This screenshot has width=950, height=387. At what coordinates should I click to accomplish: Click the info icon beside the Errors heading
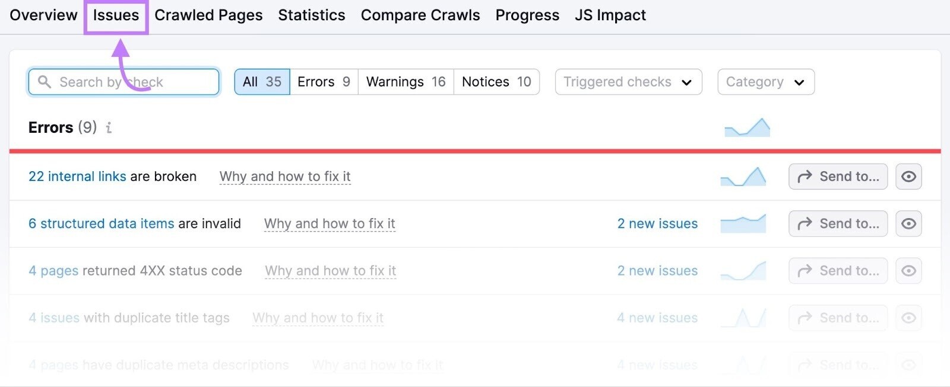pyautogui.click(x=109, y=127)
